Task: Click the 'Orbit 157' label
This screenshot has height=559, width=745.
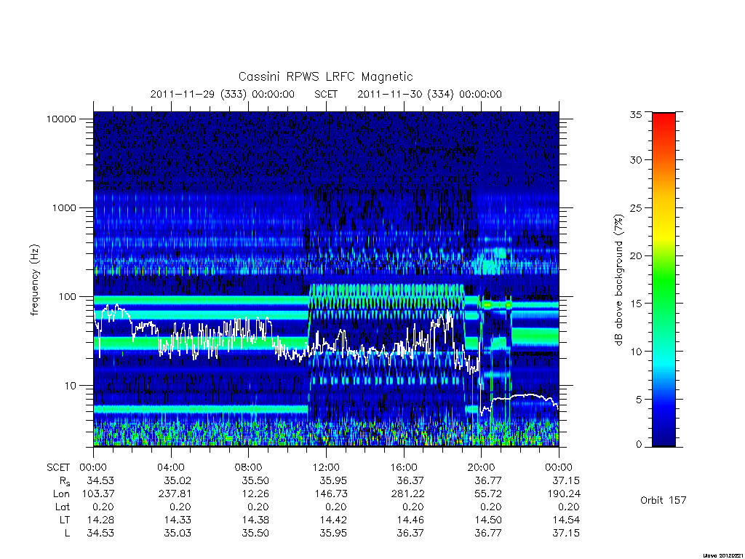Action: (664, 501)
